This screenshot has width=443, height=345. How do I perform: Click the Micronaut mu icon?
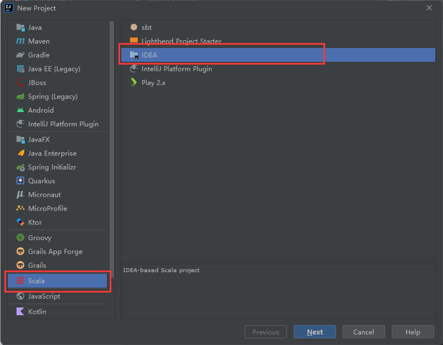[x=20, y=195]
